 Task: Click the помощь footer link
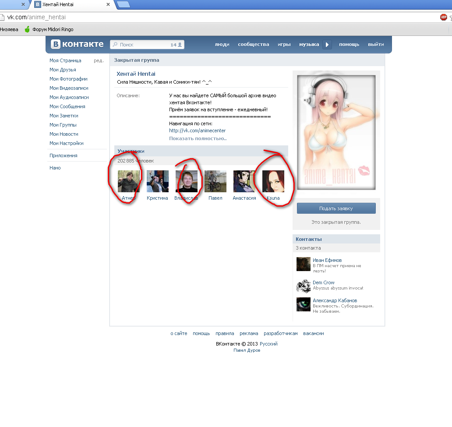point(201,334)
